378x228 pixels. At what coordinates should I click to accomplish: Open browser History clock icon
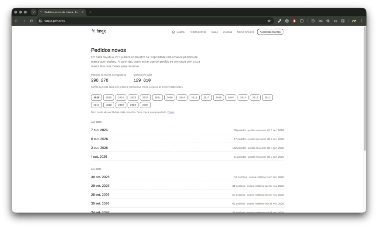(x=313, y=21)
